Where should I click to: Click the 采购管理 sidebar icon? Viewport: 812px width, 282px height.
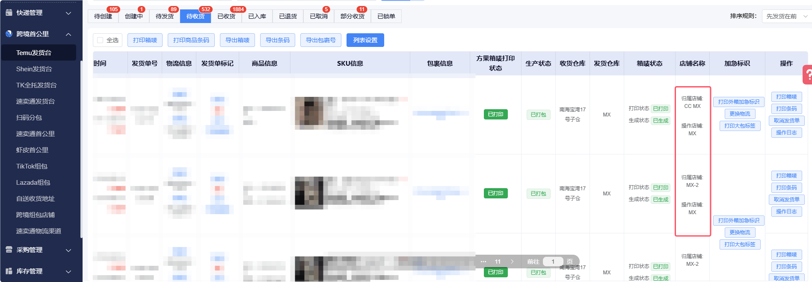coord(9,250)
